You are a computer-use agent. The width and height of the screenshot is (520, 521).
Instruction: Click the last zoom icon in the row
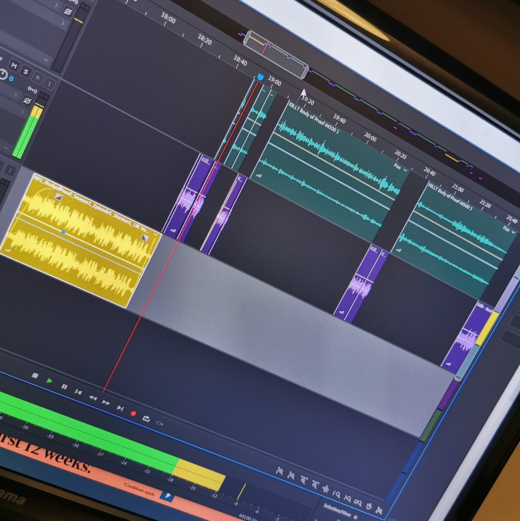[379, 511]
